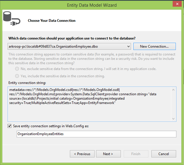Click the scroll down arrow in connection string box
184x165 pixels.
point(173,119)
